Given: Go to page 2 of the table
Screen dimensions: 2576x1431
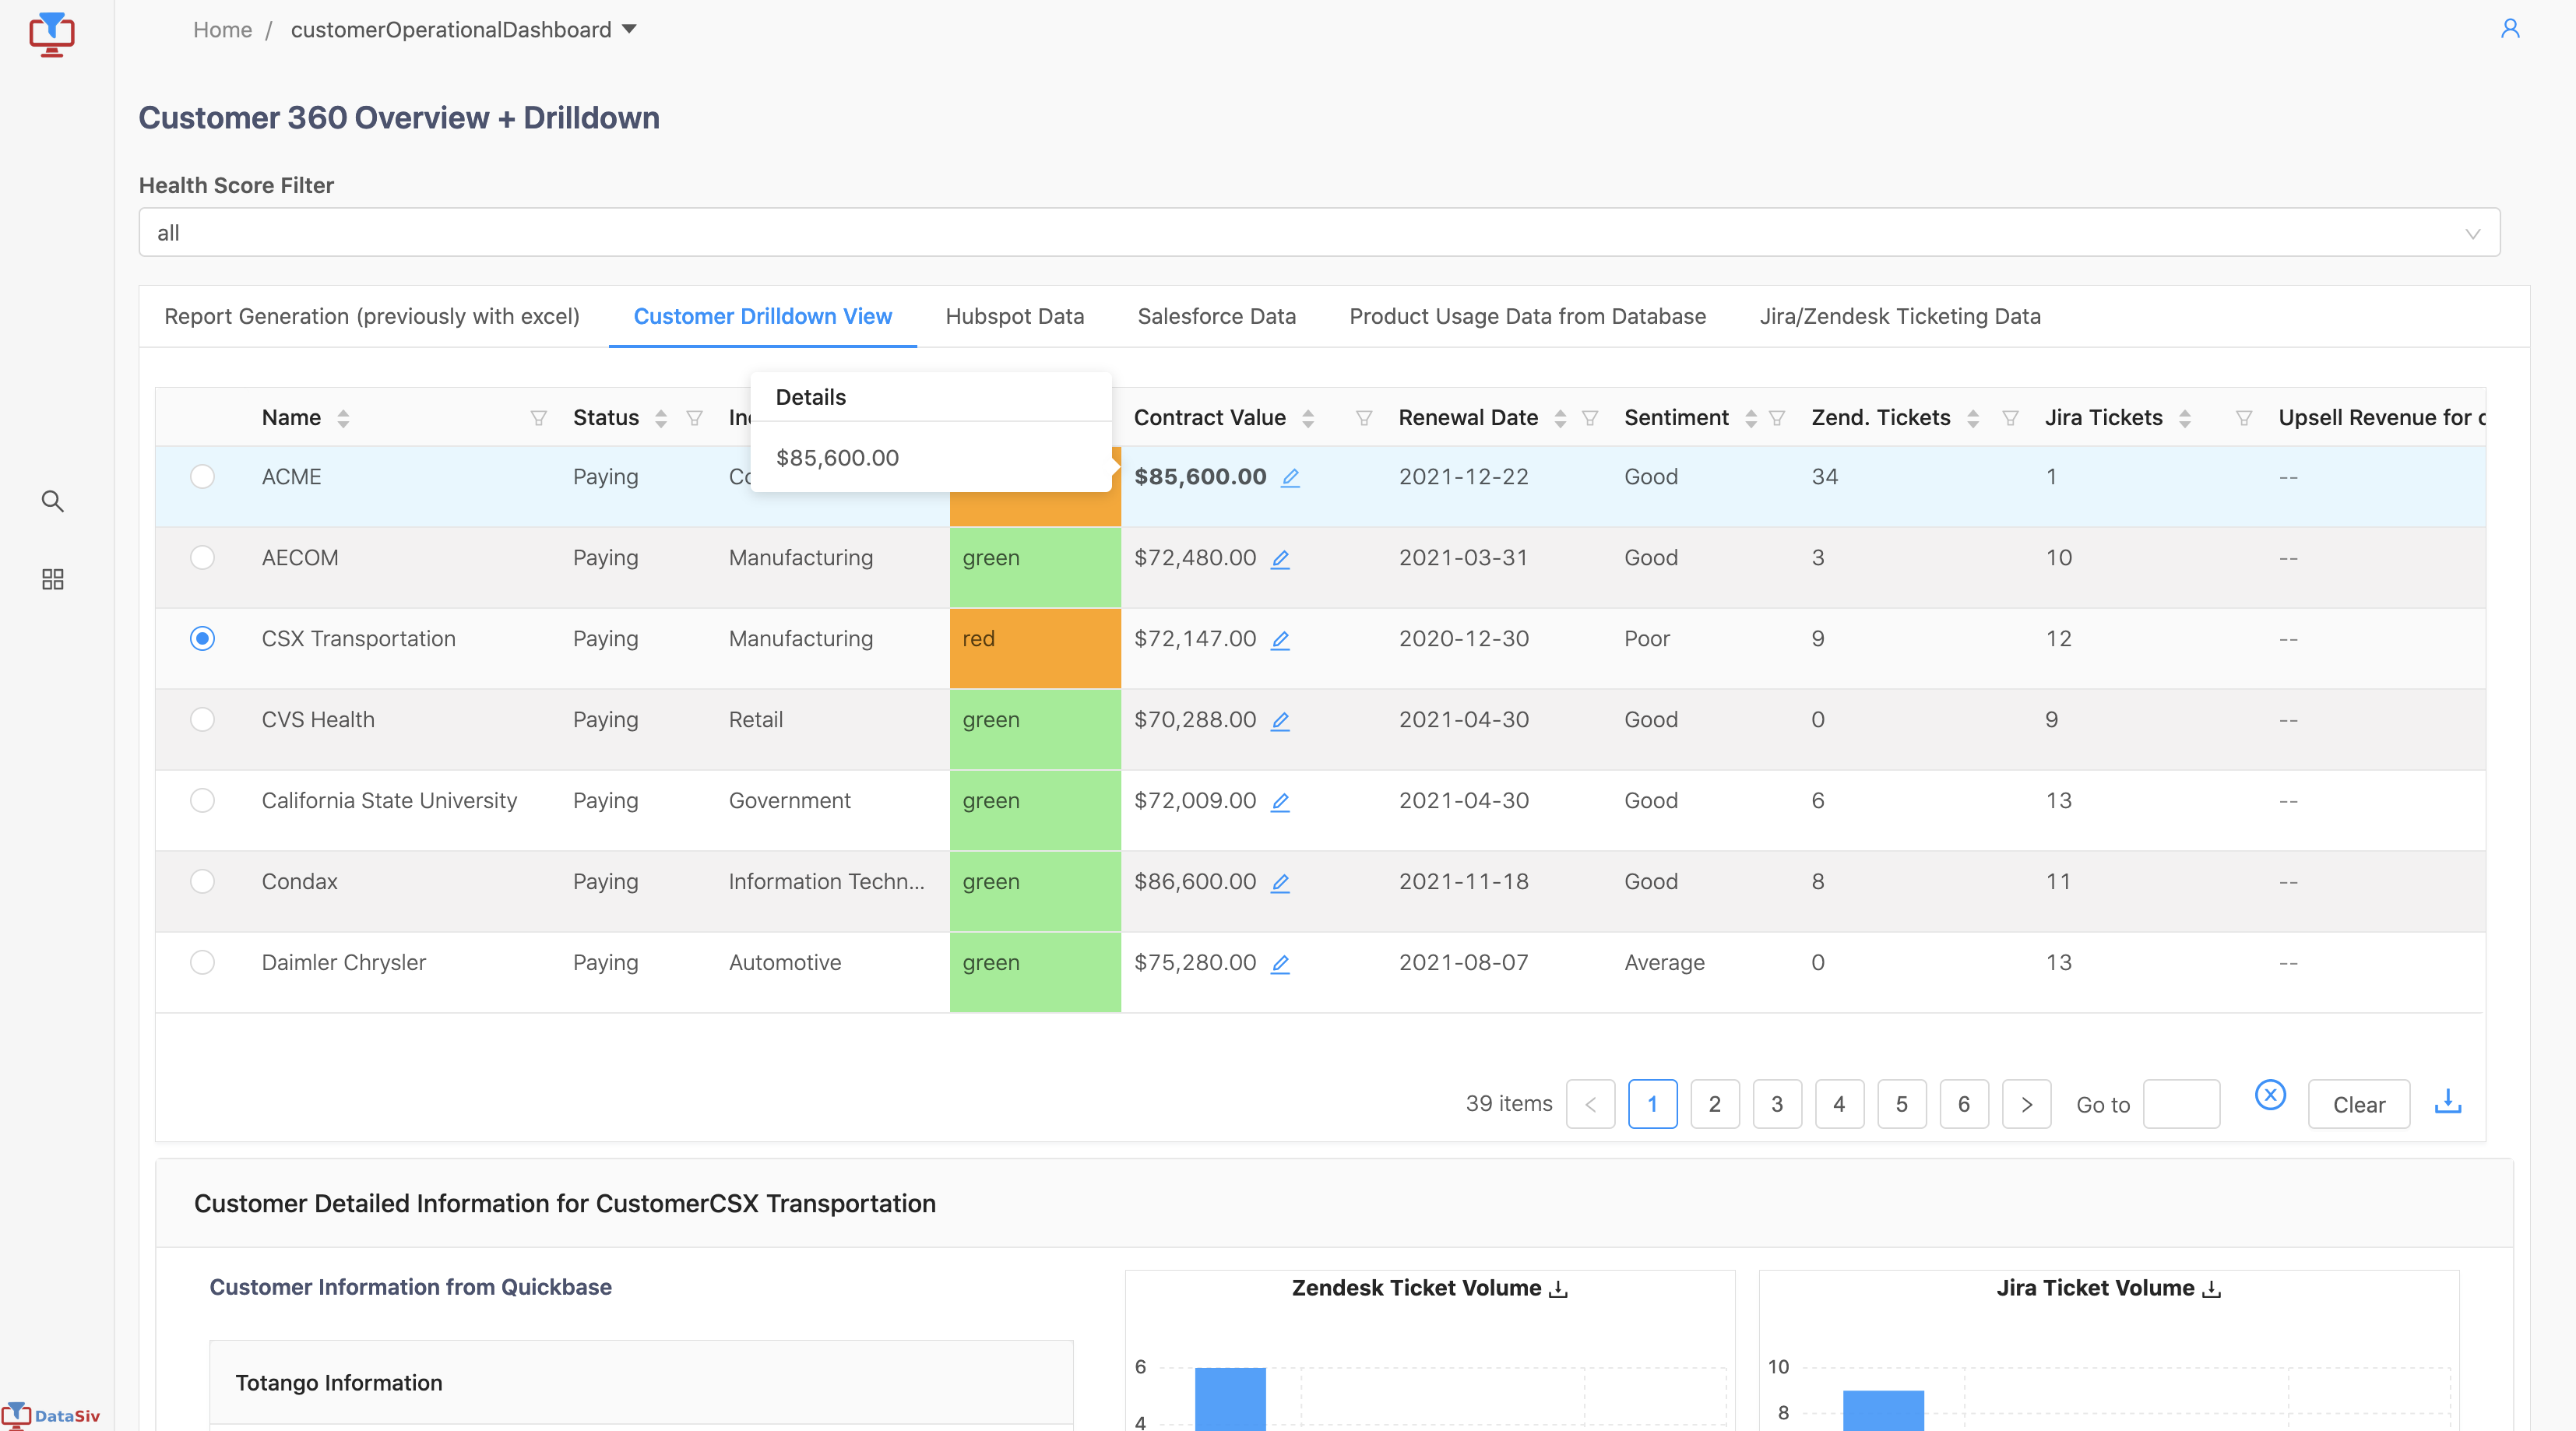Looking at the screenshot, I should (1715, 1105).
